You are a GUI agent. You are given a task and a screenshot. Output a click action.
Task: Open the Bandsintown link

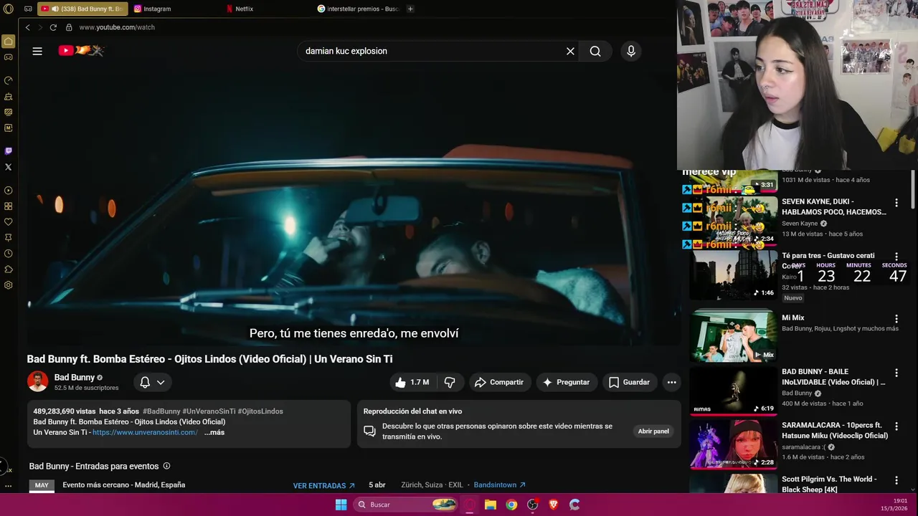500,485
